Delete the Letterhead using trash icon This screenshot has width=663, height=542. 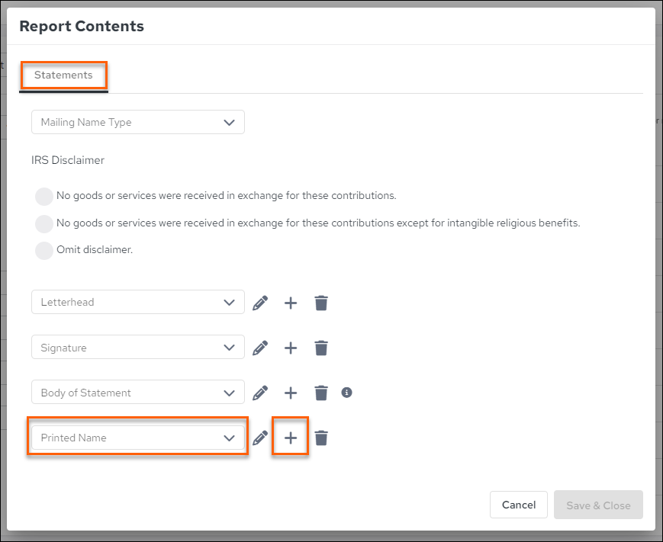321,303
